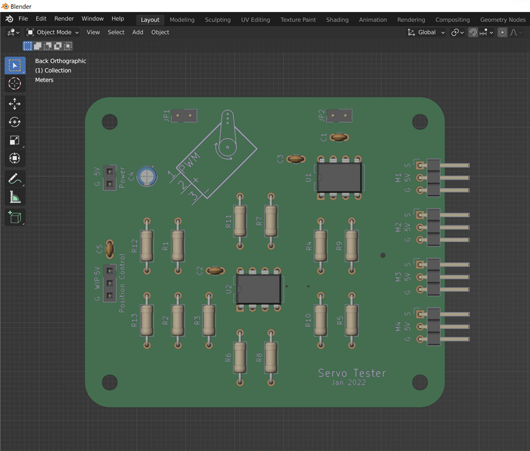Click the '(1) Collection' overlay text
The height and width of the screenshot is (451, 530).
point(53,71)
